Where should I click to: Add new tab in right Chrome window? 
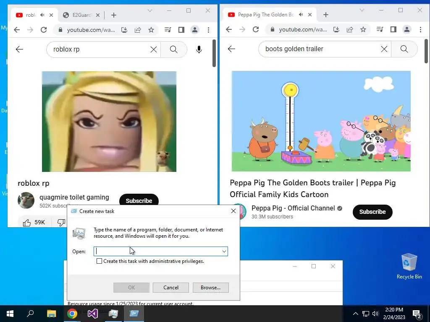326,15
